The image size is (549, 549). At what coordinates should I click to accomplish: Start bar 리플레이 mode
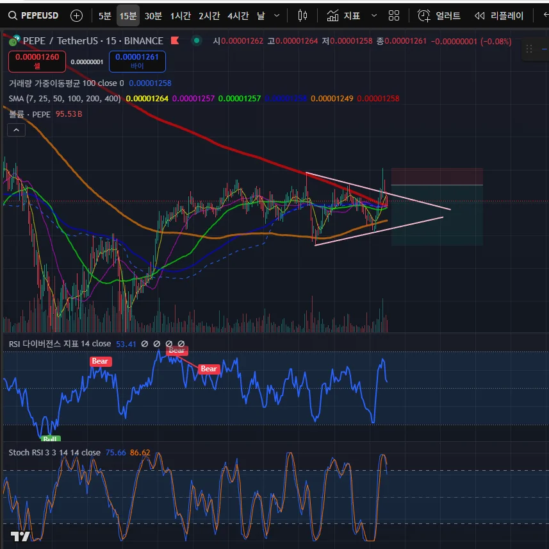[x=499, y=16]
